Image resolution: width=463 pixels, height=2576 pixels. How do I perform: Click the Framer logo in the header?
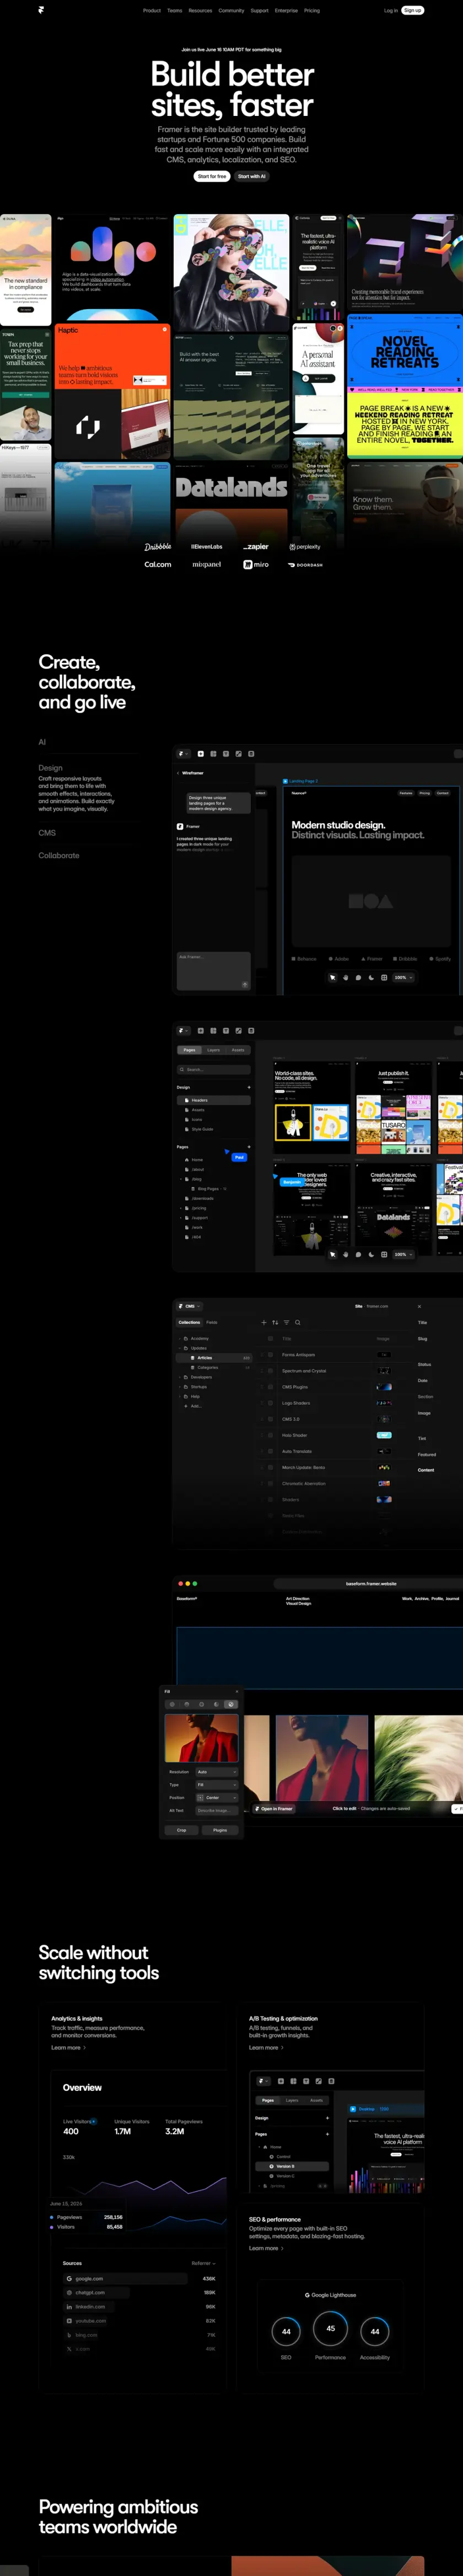tap(41, 10)
